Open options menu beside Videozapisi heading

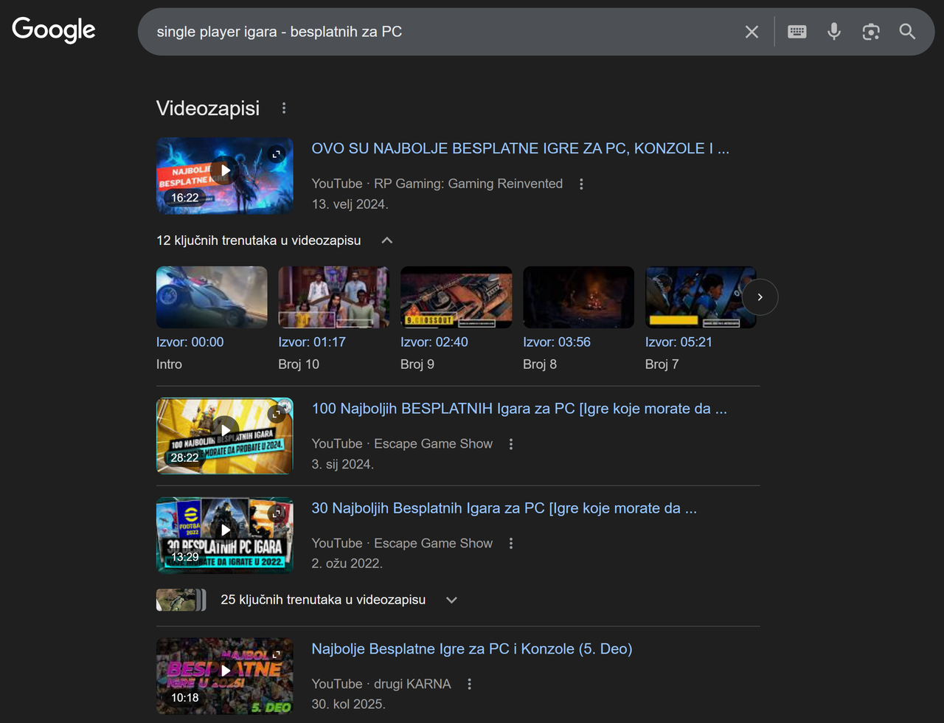284,108
